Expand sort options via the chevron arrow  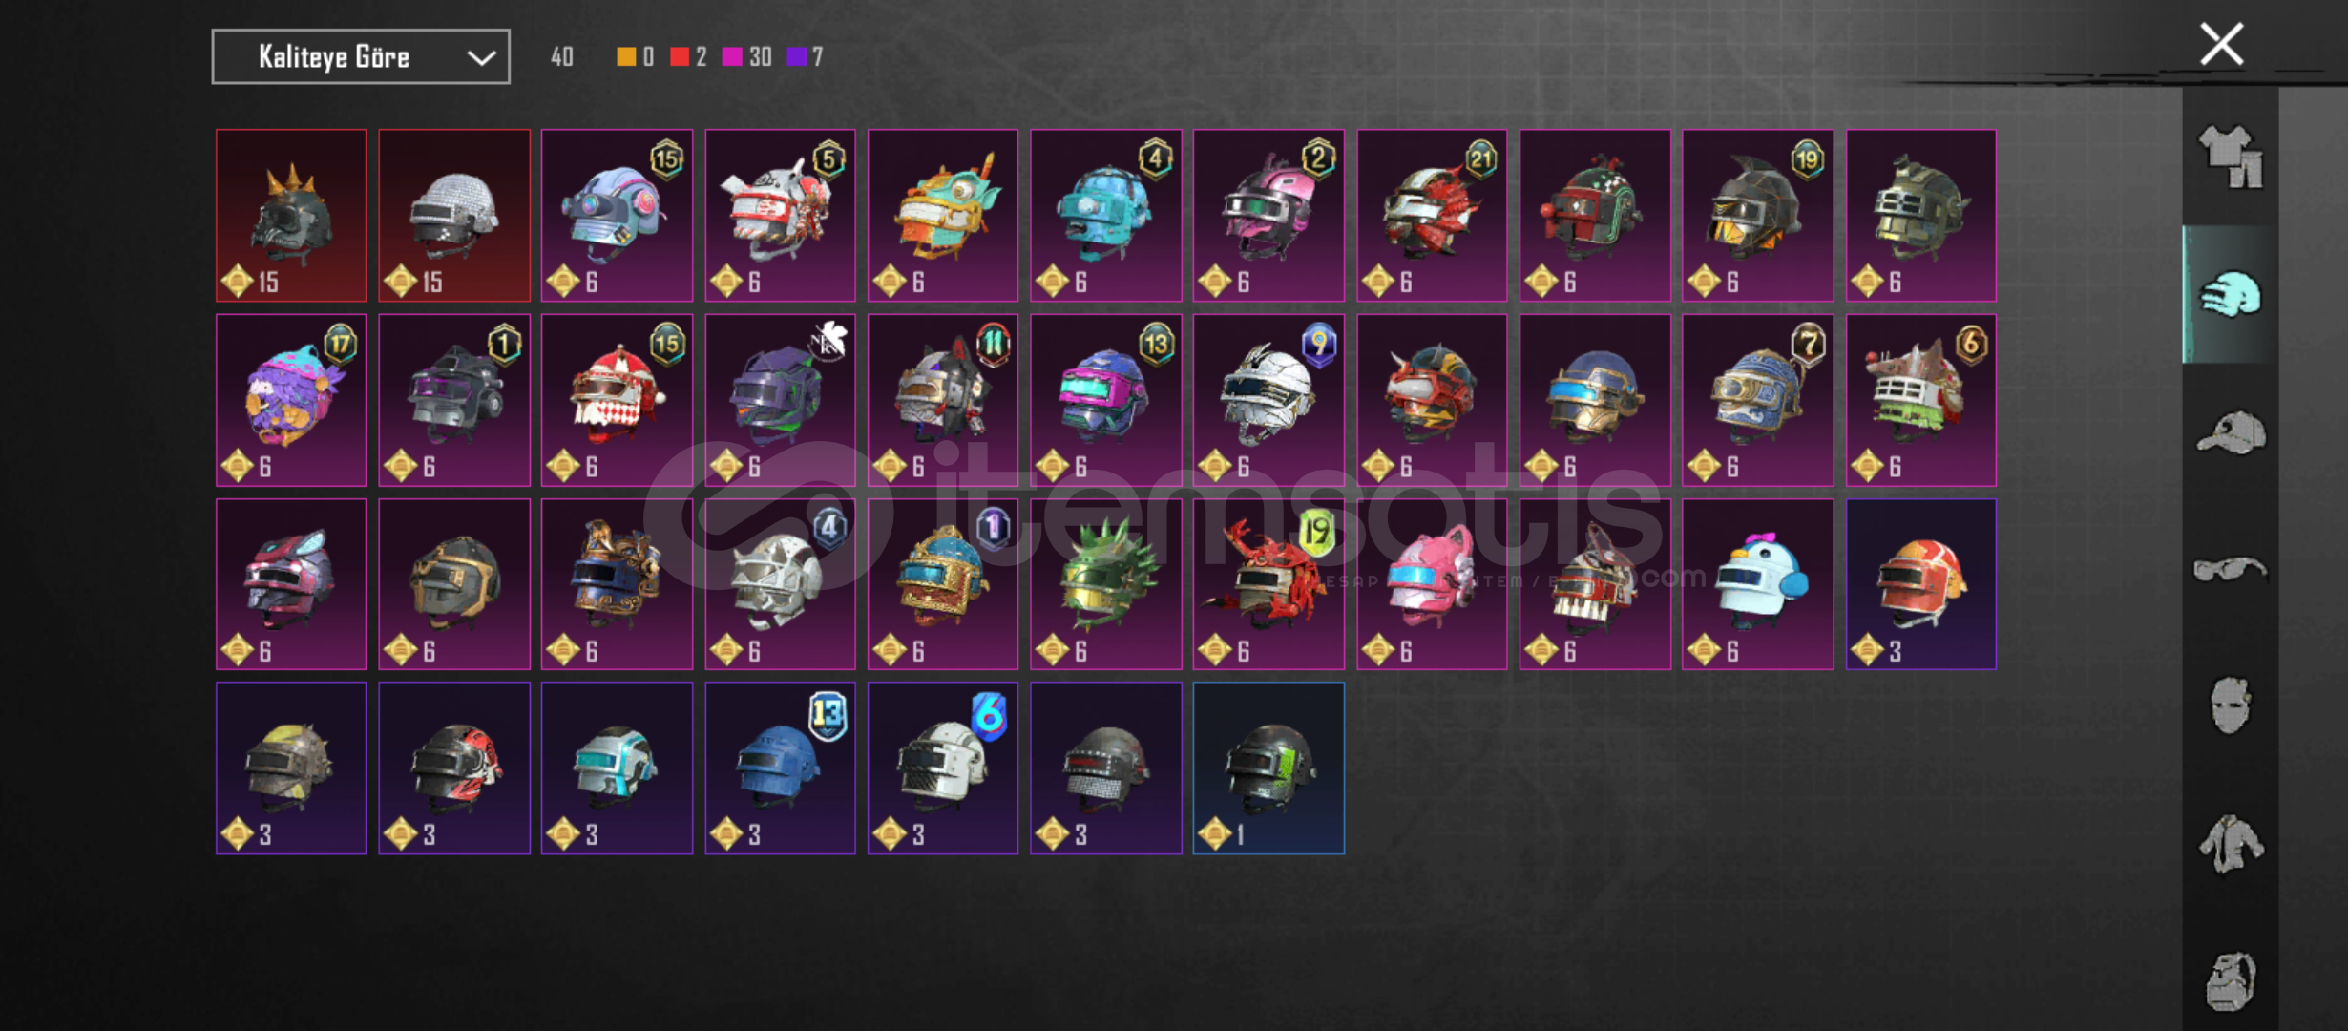coord(481,57)
